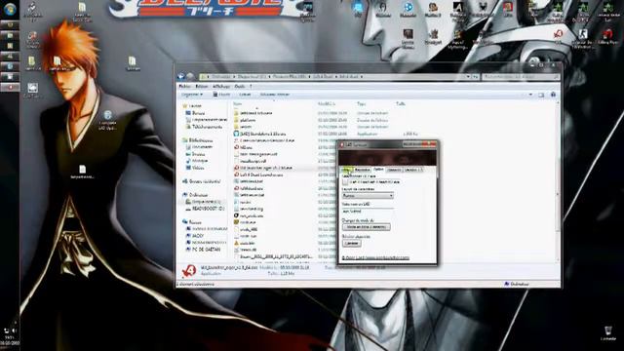Open the Edition menu in Explorer
Image resolution: width=624 pixels, height=351 pixels.
tap(202, 87)
